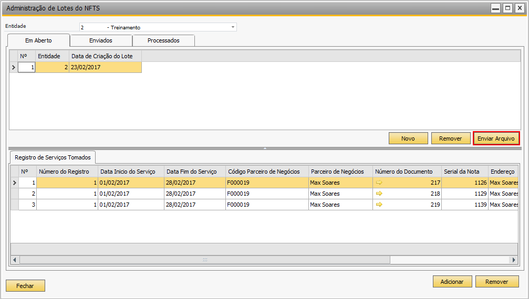Click row selector arrow of batch row 1
The height and width of the screenshot is (299, 529).
point(14,67)
